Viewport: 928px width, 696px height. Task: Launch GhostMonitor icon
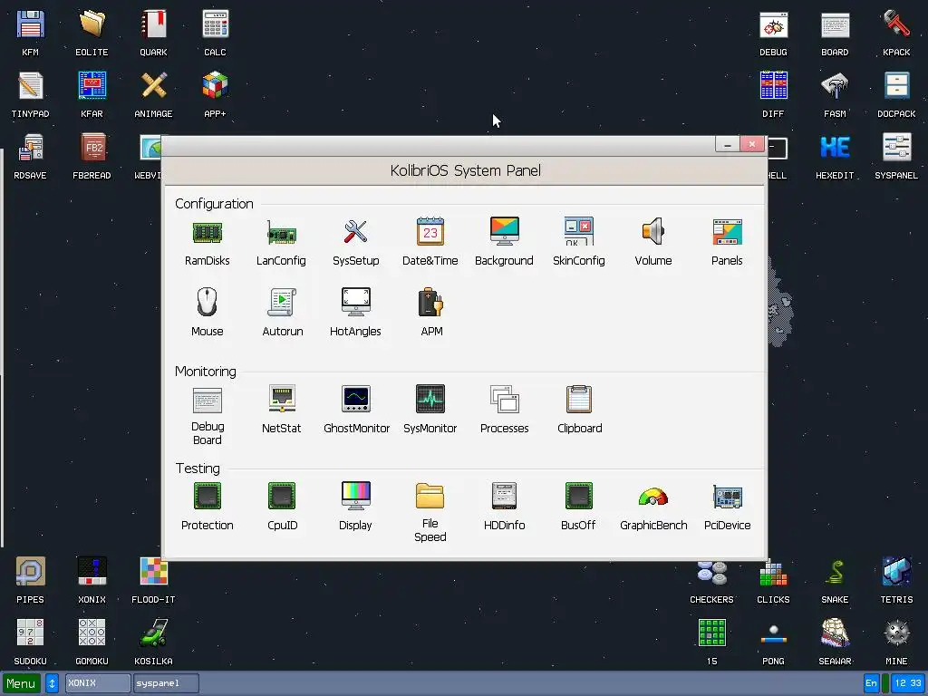click(355, 399)
